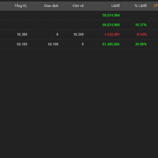
Task: Click the red loss value -1,530,081
Action: click(111, 34)
